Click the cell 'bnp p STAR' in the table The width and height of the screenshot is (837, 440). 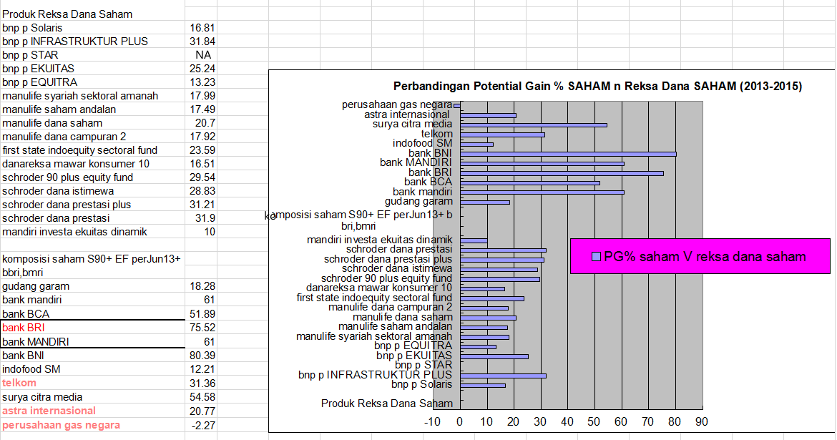click(92, 55)
